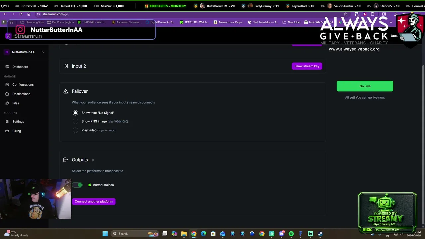Open Microsoft Store from the taskbar
Screen dimensions: 425x239
(213, 234)
